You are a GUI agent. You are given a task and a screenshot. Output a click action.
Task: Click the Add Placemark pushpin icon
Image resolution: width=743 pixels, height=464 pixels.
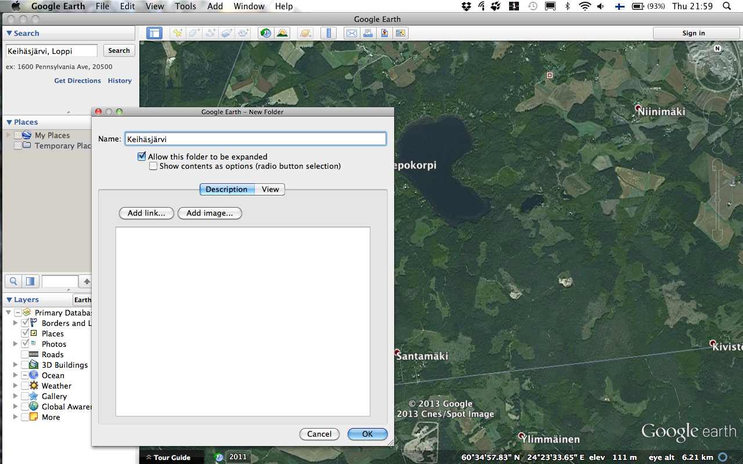tap(177, 33)
